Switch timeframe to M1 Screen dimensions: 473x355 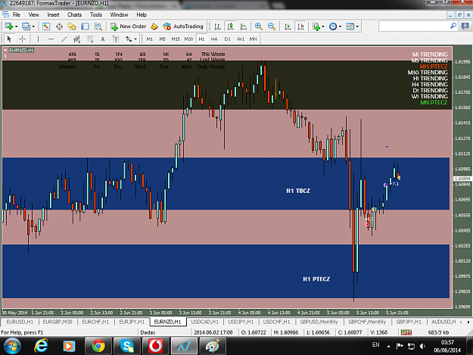click(149, 39)
